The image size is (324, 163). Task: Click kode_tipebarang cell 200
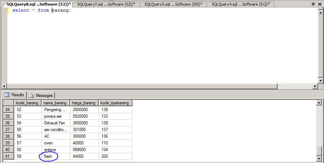point(115,156)
